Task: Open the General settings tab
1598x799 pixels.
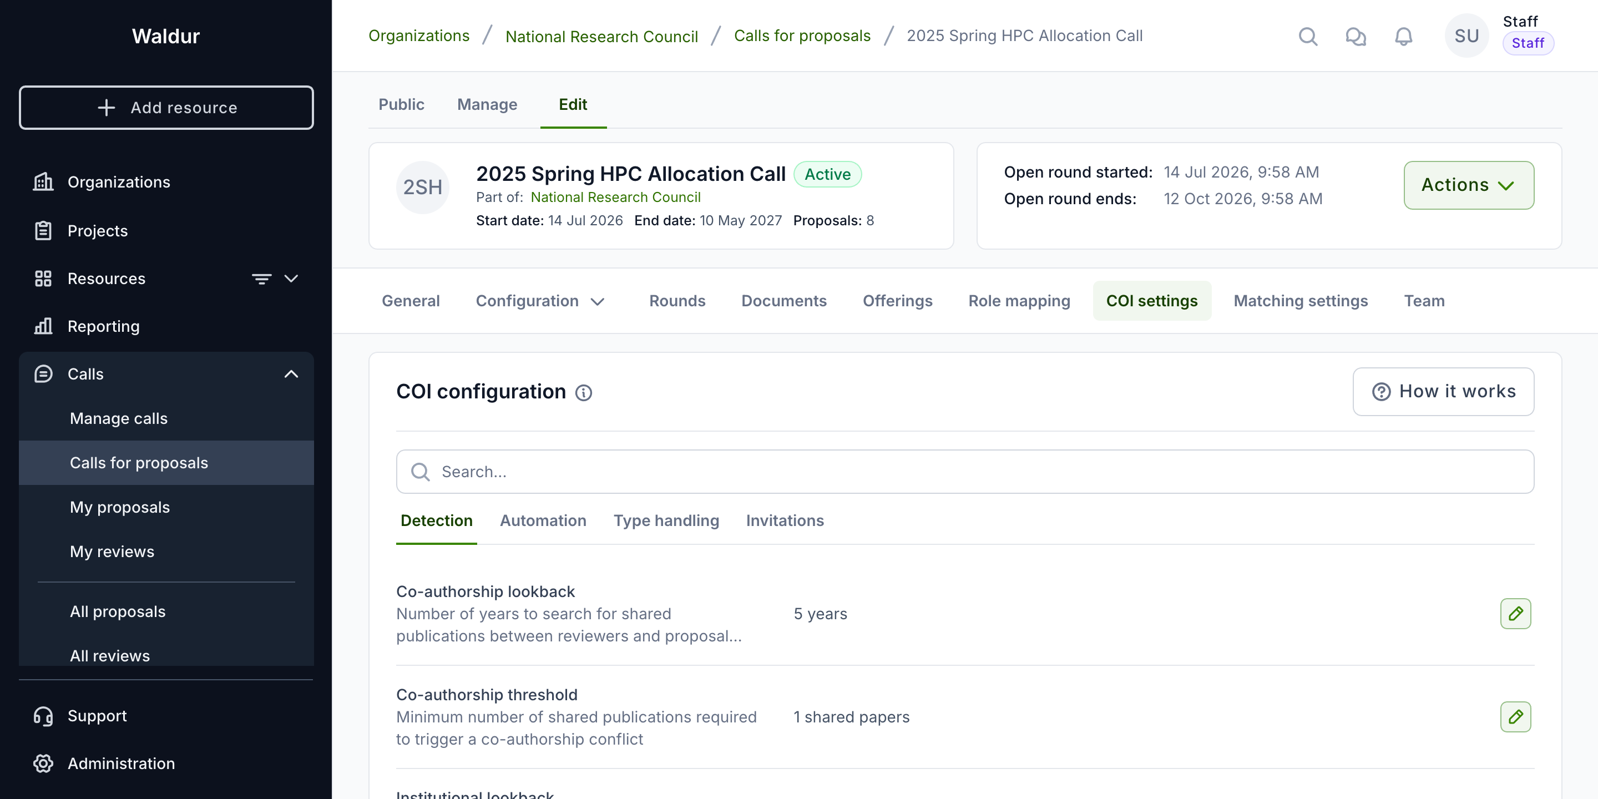Action: 411,301
